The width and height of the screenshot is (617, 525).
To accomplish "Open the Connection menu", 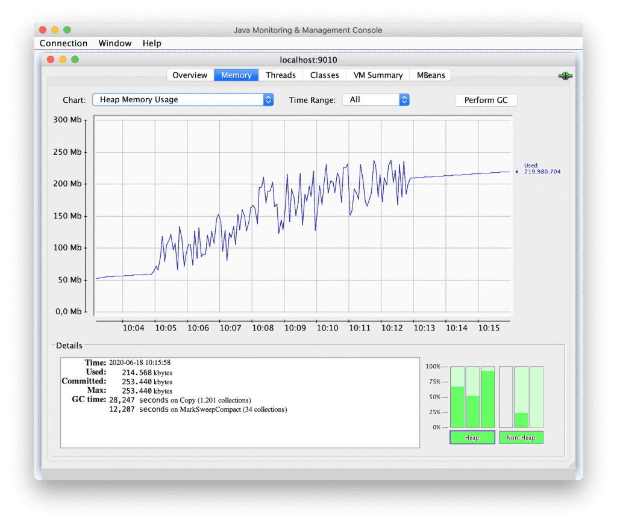I will tap(63, 43).
